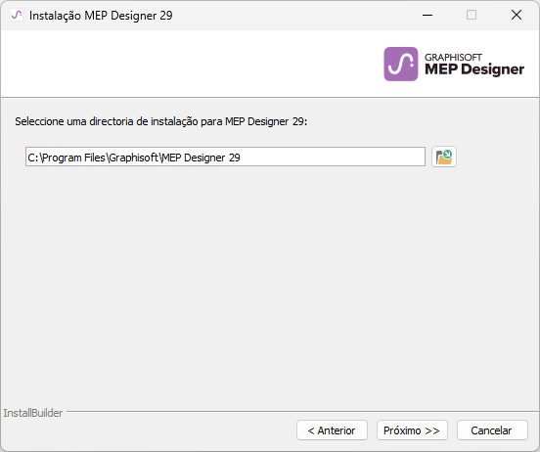The width and height of the screenshot is (540, 452).
Task: Click the 'Instalação MEP Designer 29' title text
Action: 101,16
